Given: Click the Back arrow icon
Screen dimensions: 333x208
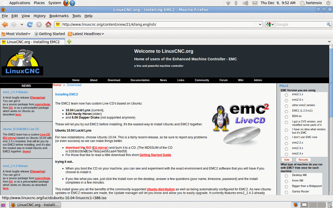Looking at the screenshot, I should (5, 24).
